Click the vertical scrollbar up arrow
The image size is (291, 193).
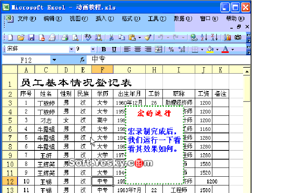(x=247, y=71)
